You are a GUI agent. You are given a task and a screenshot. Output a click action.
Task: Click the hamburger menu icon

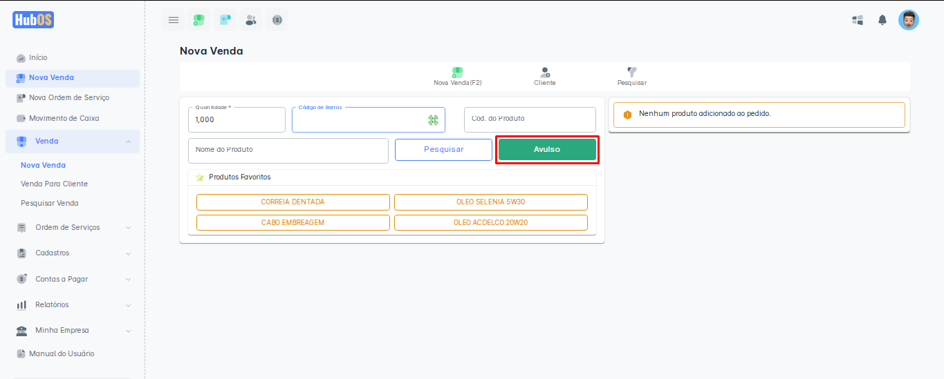[174, 20]
